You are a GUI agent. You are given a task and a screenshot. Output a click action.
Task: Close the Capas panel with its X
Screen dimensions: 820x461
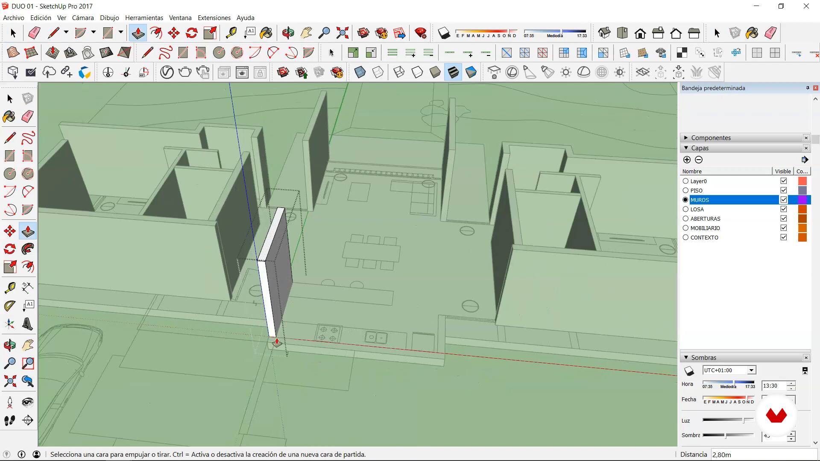806,148
